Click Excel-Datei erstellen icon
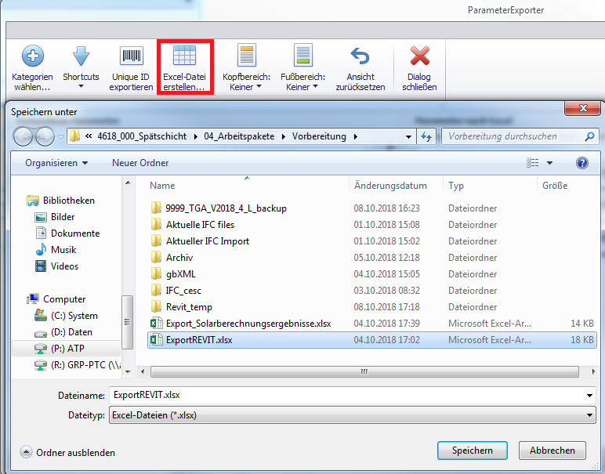 (x=183, y=56)
